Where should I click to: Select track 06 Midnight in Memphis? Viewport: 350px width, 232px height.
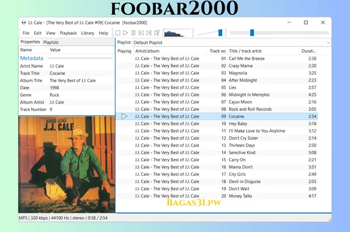(x=217, y=95)
